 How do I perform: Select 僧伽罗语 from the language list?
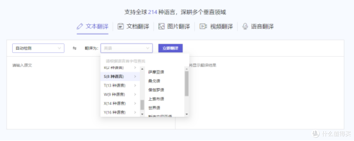pos(156,90)
